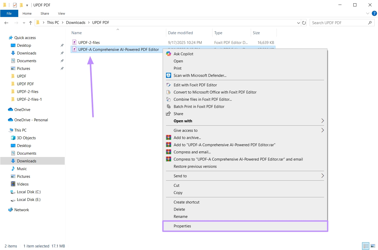Click the Back navigation button

coord(6,23)
